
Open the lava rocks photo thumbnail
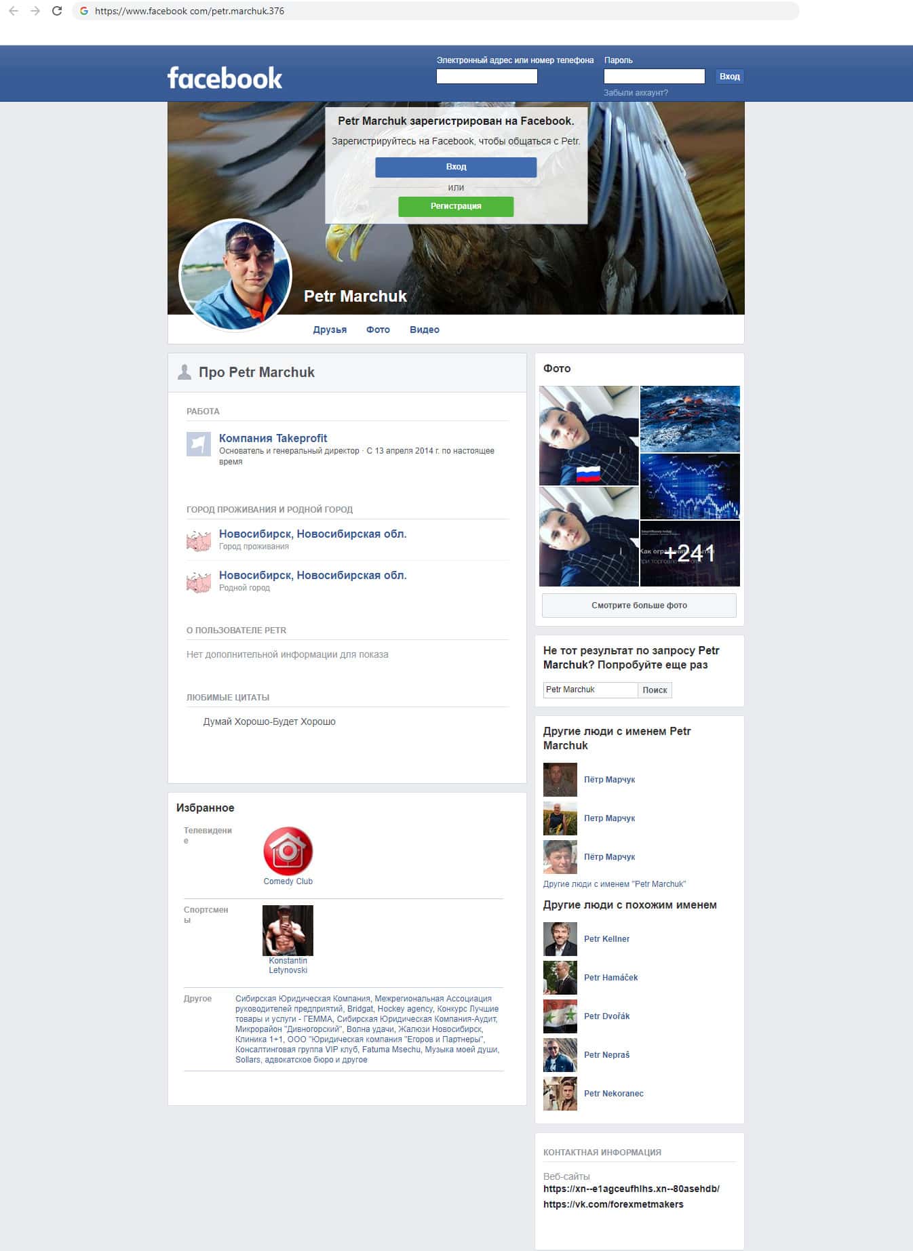(690, 419)
